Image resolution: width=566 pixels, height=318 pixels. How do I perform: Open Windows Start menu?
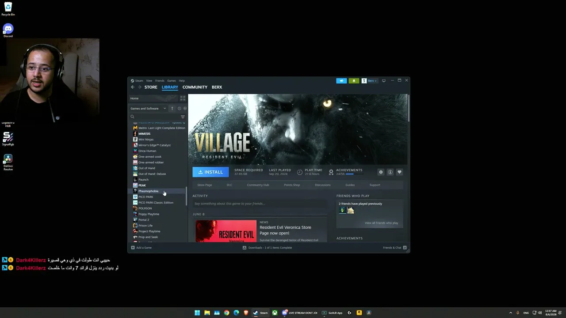[197, 313]
